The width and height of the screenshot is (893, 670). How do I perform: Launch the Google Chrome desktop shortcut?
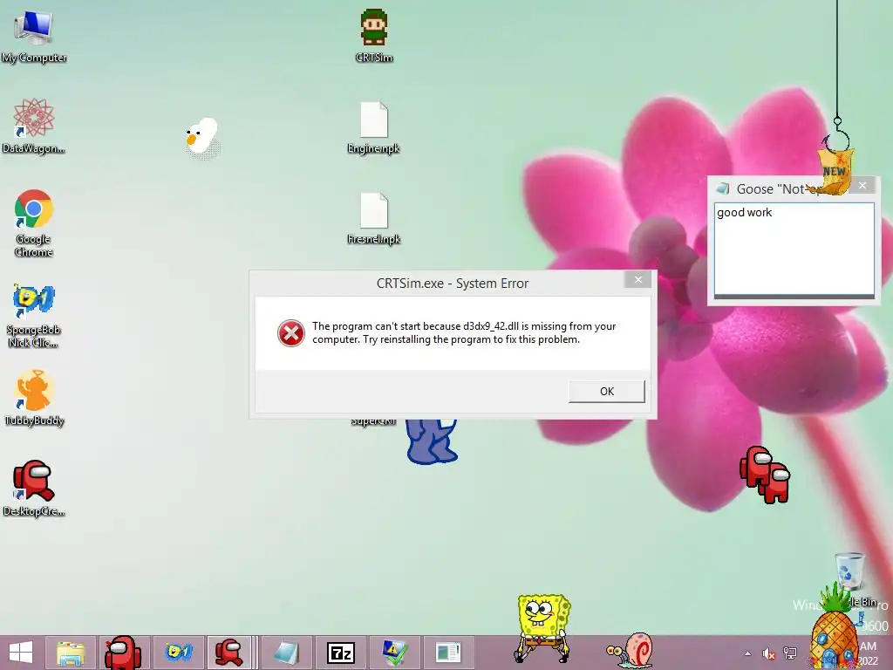[x=34, y=222]
